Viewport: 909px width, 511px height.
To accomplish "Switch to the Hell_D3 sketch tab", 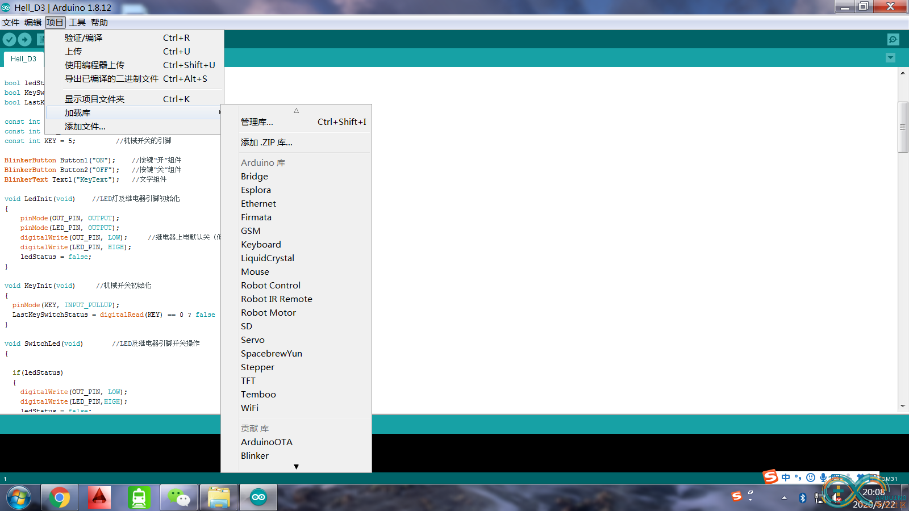I will (23, 59).
